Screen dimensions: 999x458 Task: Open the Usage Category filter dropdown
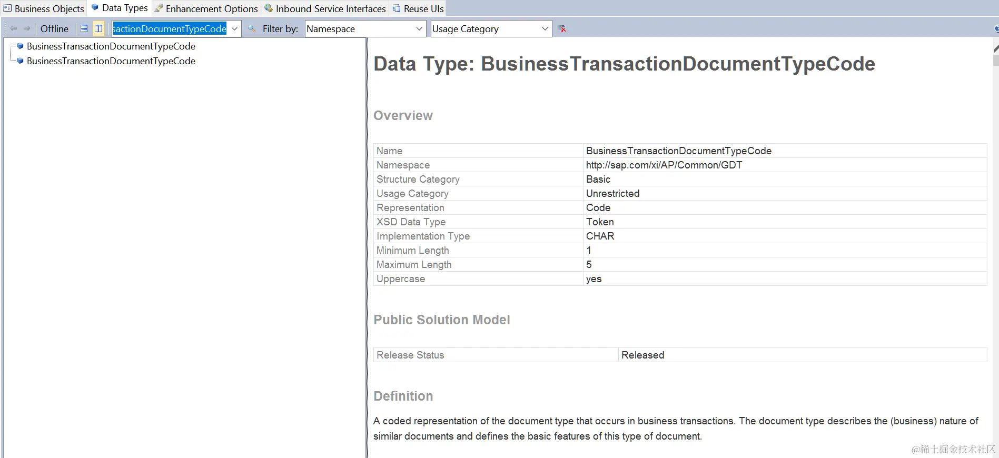pyautogui.click(x=491, y=28)
